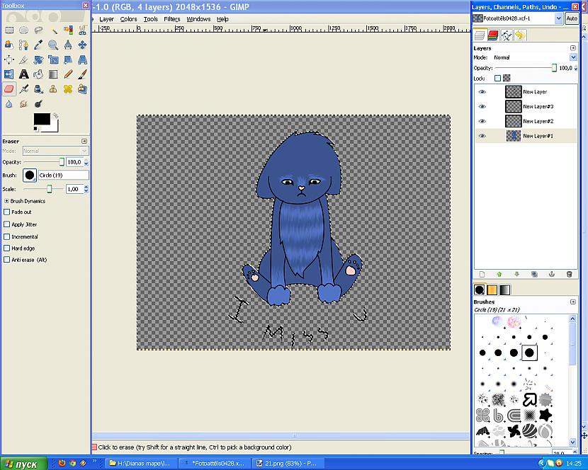Select the Color Picker eyedropper tool
The image size is (588, 470).
point(38,45)
